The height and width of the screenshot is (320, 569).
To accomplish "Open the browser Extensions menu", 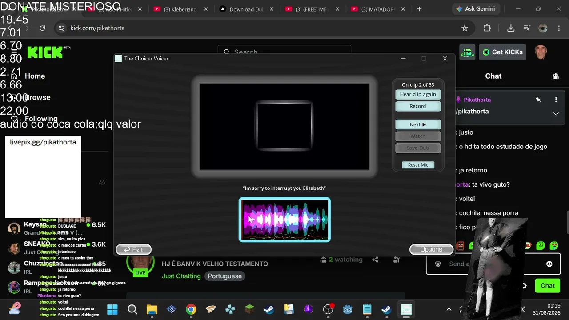I will 487,28.
